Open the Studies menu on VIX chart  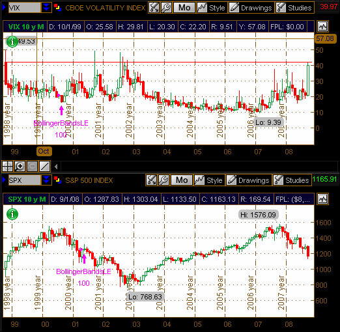coord(295,8)
